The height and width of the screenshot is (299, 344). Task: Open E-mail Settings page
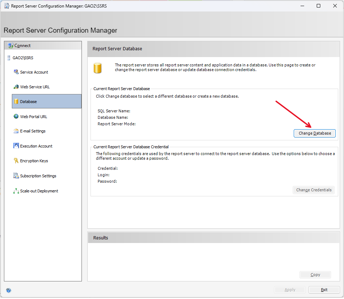[33, 131]
